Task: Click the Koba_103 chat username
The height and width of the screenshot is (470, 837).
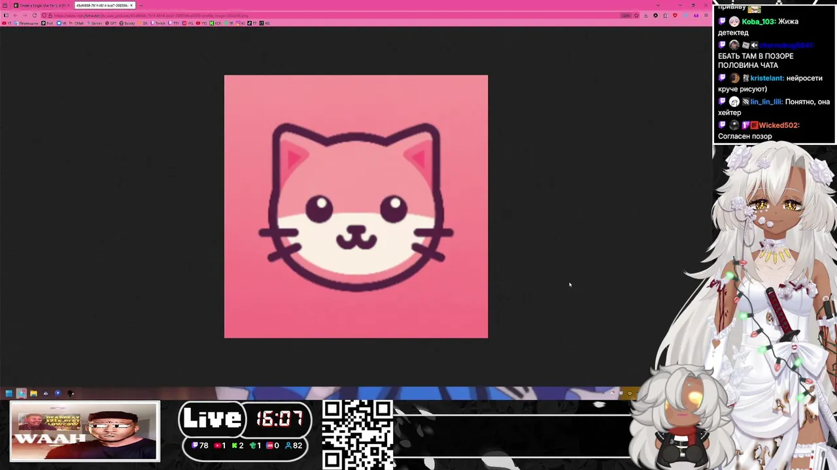Action: (x=758, y=22)
